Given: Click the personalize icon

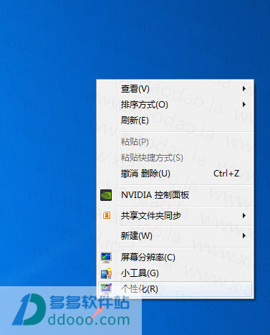Looking at the screenshot, I should coord(106,289).
